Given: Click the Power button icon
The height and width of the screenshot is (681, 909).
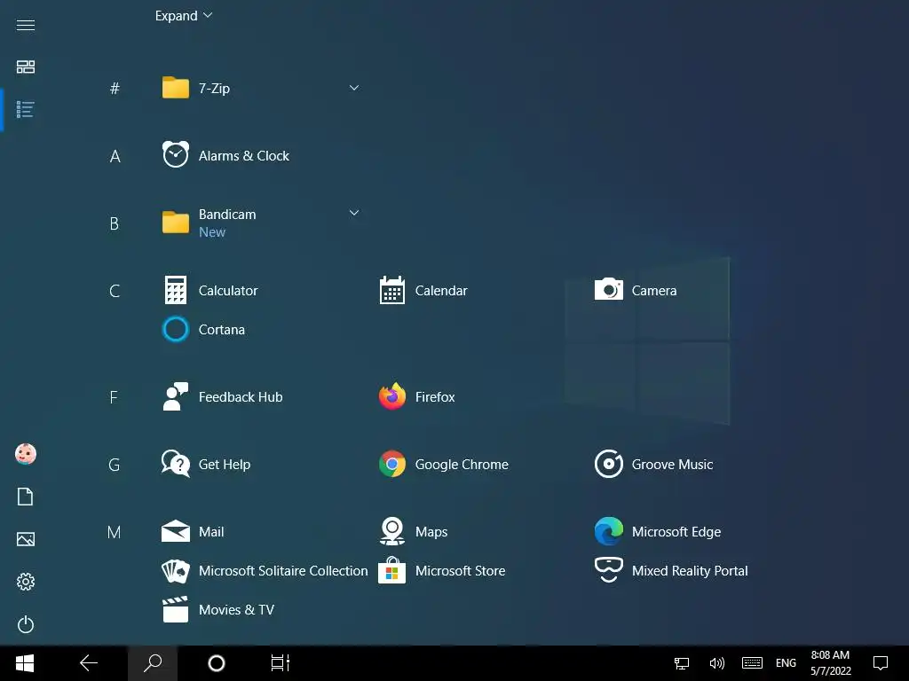Looking at the screenshot, I should click(26, 624).
